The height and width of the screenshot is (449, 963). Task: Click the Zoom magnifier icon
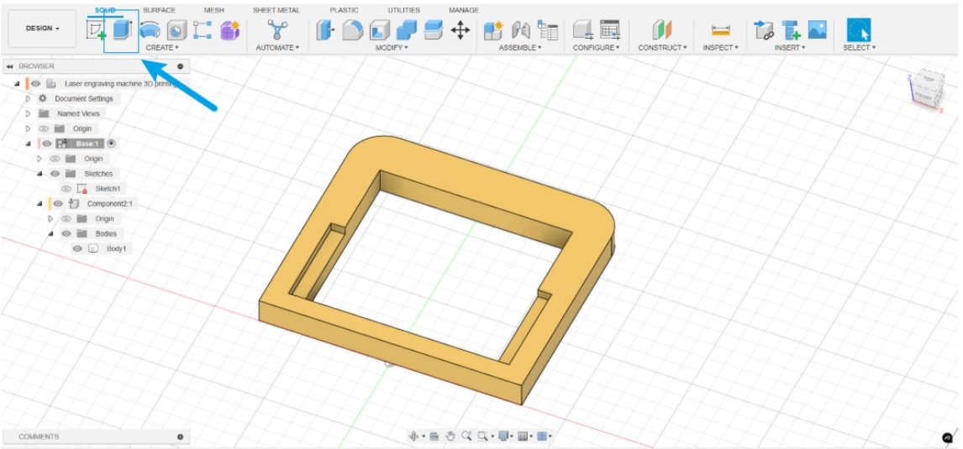[x=466, y=436]
